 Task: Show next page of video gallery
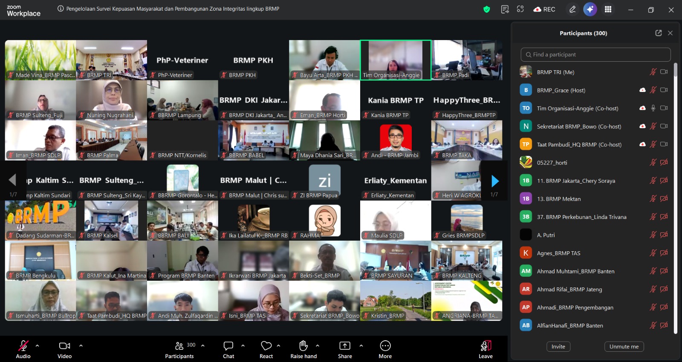494,181
